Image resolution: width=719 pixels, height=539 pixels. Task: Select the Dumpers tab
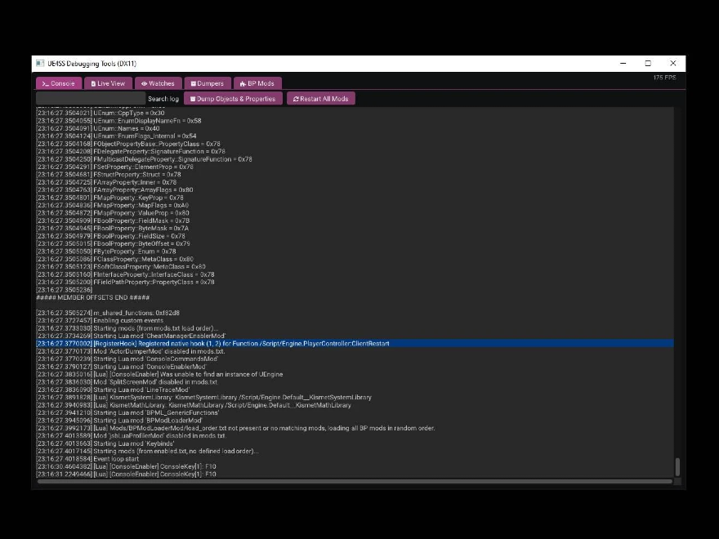(206, 83)
